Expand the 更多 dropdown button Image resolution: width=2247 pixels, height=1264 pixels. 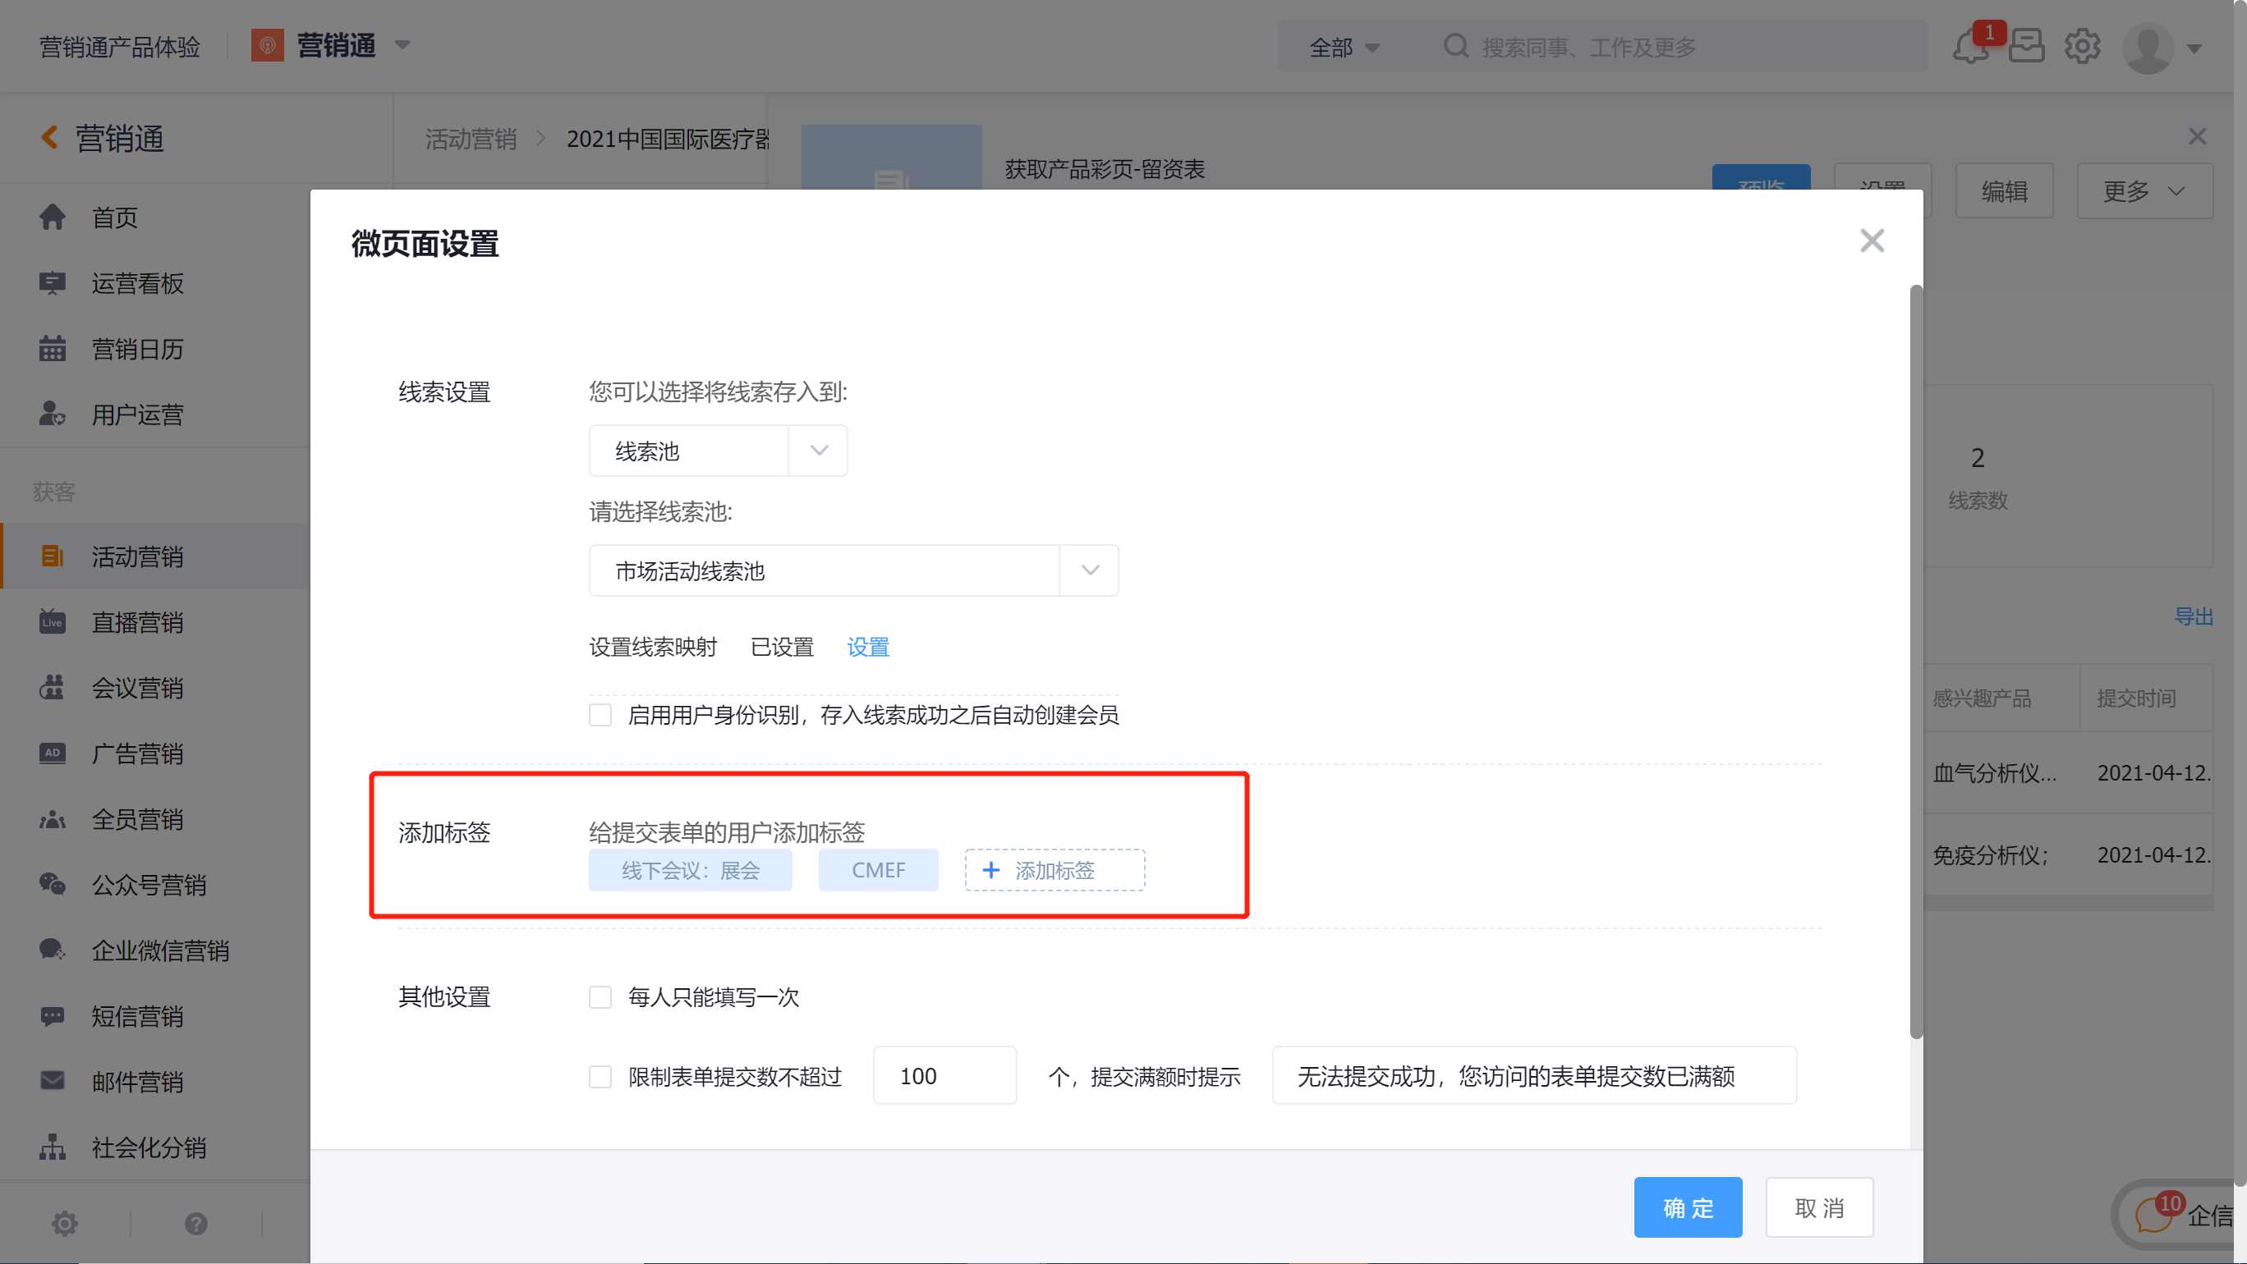pos(2144,191)
